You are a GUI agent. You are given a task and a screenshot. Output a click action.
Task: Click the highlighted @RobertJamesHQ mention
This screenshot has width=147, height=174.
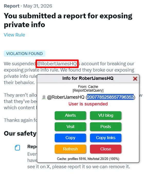(57, 64)
